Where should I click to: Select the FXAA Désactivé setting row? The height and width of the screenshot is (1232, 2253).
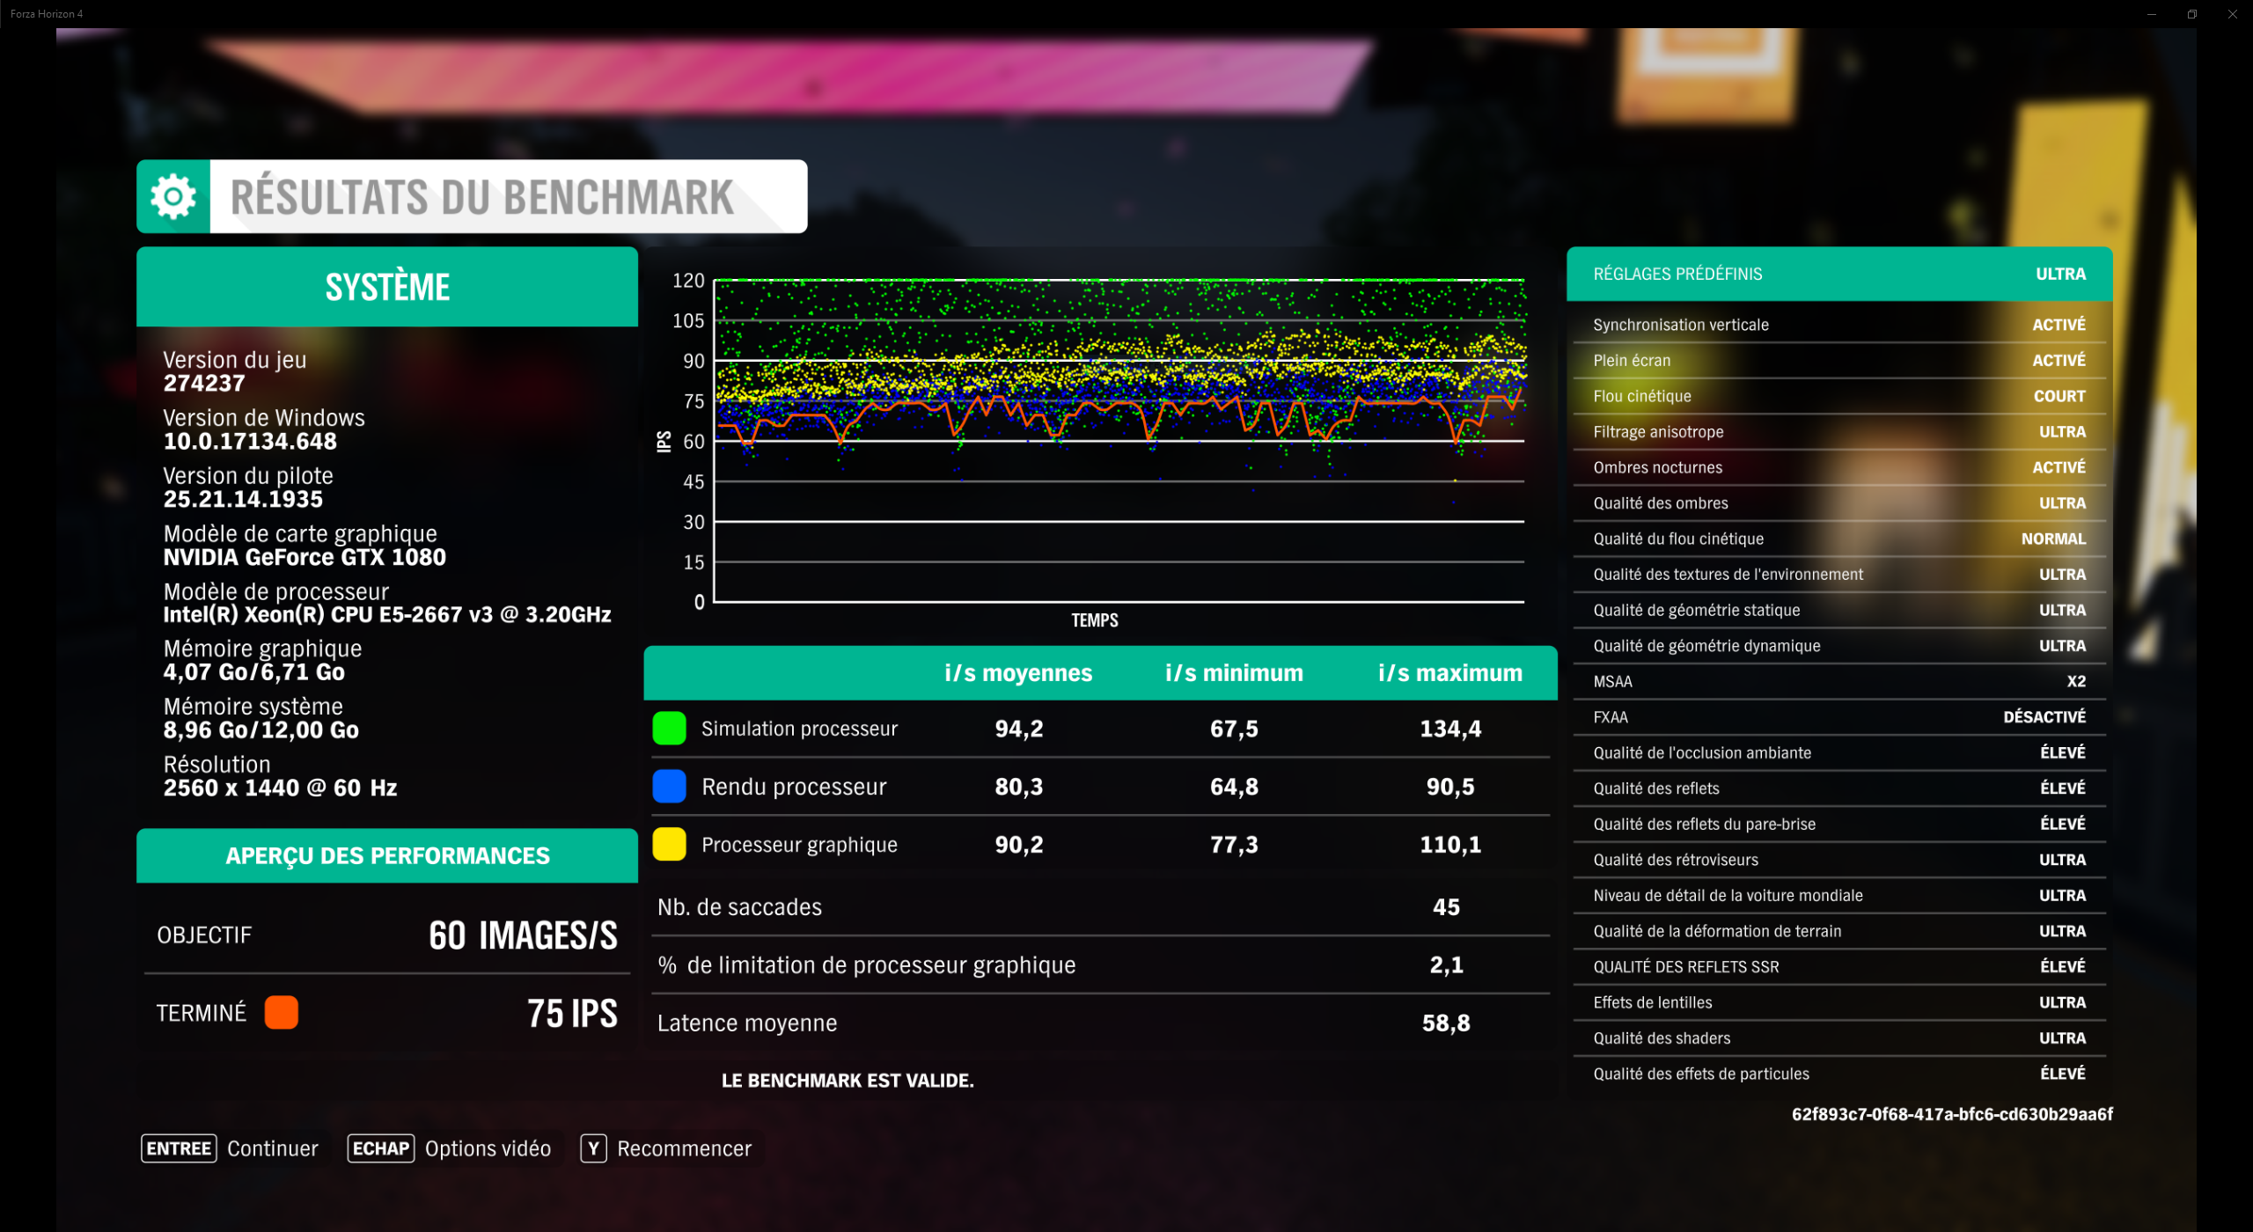pyautogui.click(x=1838, y=717)
